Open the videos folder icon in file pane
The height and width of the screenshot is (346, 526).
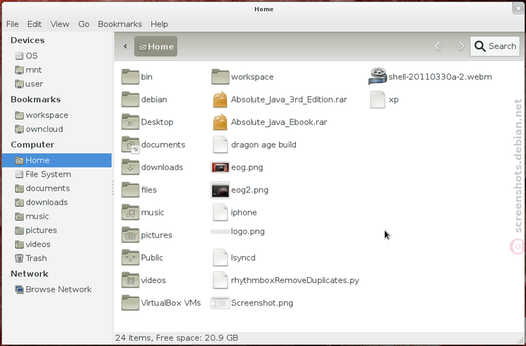pyautogui.click(x=130, y=280)
